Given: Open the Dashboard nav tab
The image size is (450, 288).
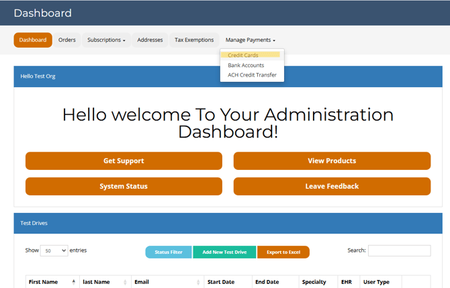Looking at the screenshot, I should pyautogui.click(x=33, y=40).
